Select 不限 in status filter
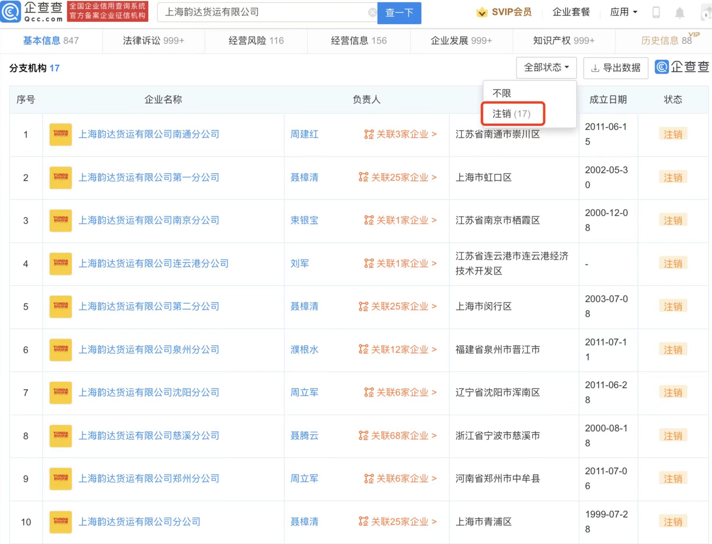 click(502, 94)
